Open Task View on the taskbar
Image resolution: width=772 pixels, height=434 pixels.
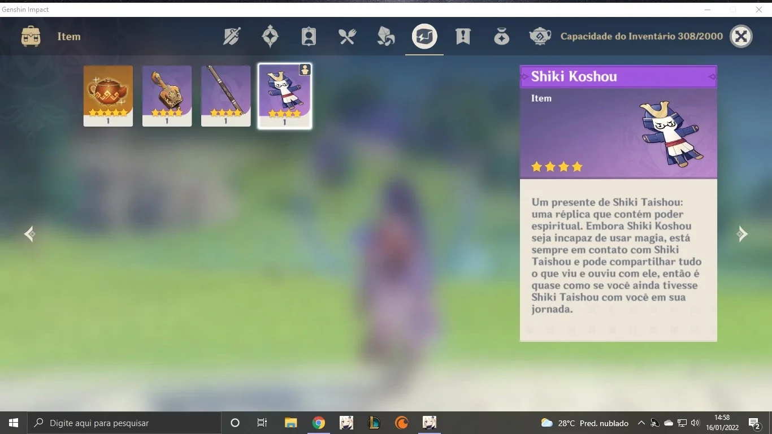262,423
